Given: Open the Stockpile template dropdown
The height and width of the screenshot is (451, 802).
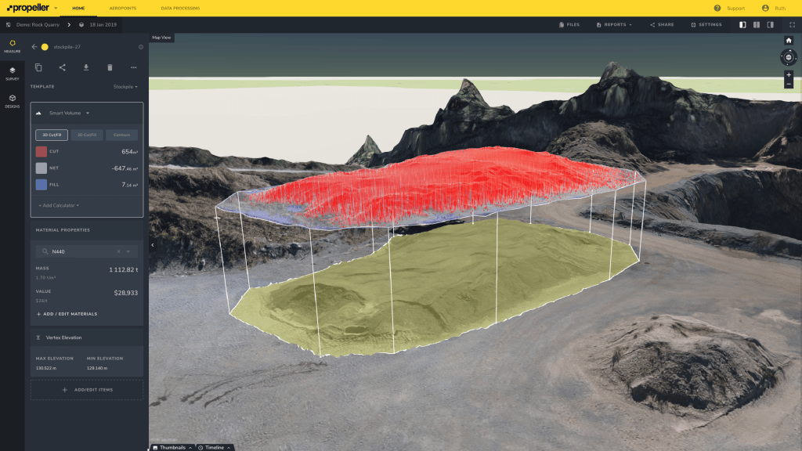Looking at the screenshot, I should [x=125, y=87].
